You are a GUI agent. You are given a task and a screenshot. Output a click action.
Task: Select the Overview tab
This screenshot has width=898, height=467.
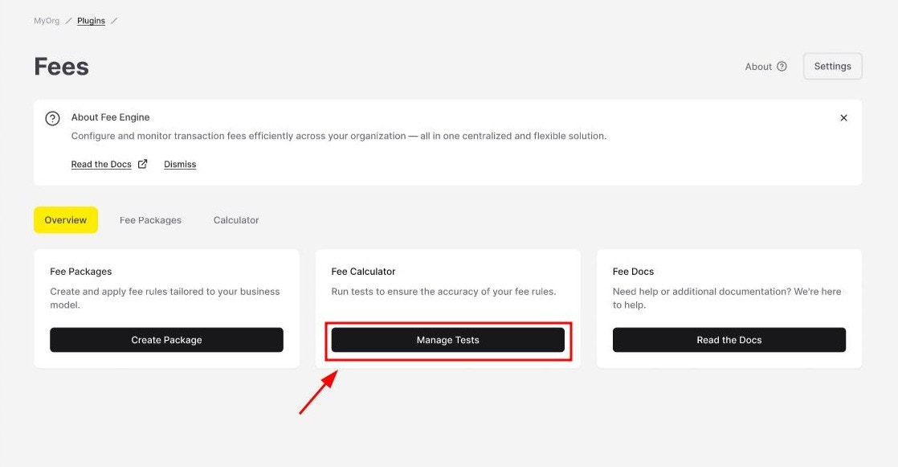coord(66,220)
